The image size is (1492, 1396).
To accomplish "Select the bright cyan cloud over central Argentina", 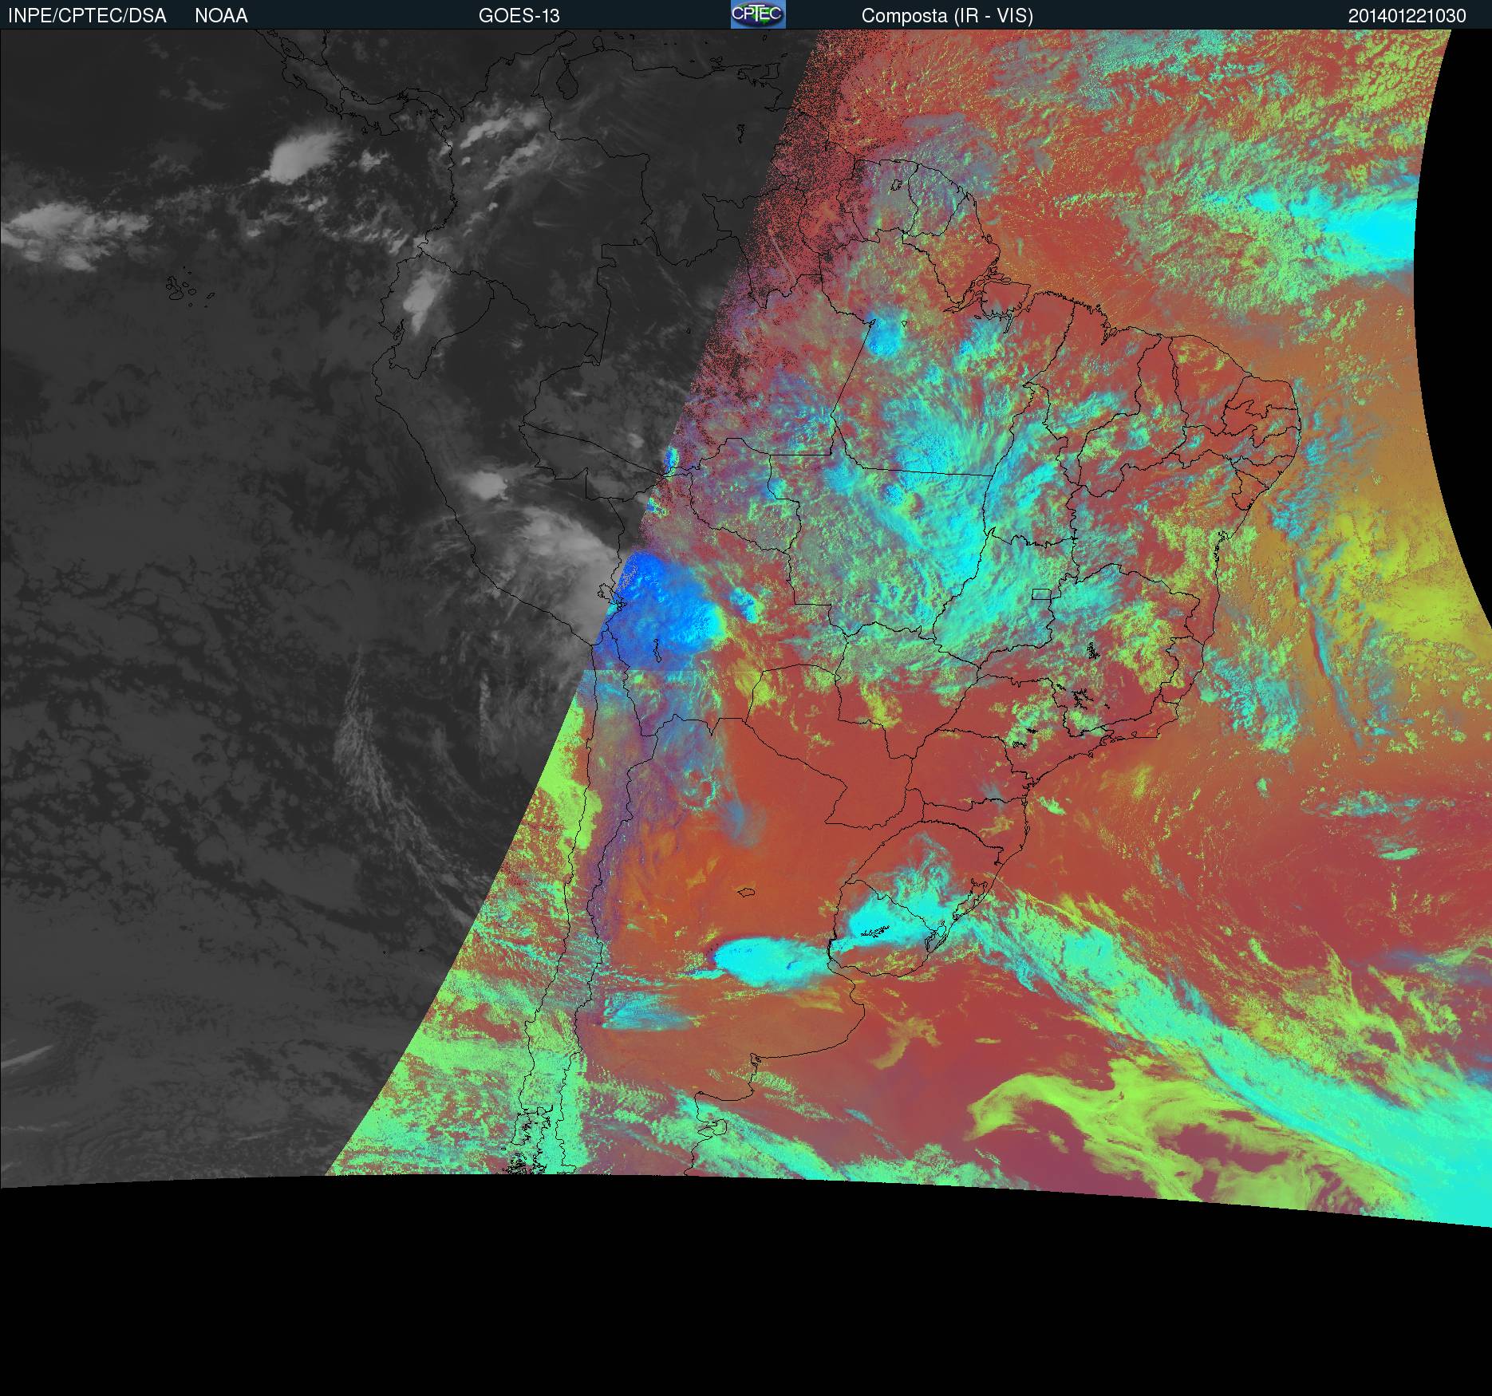I will 766,960.
